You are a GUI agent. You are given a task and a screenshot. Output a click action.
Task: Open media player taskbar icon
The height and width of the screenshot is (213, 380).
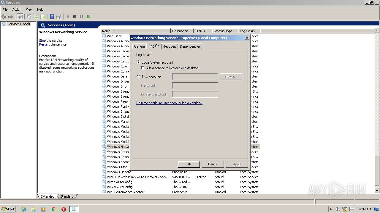click(44, 209)
